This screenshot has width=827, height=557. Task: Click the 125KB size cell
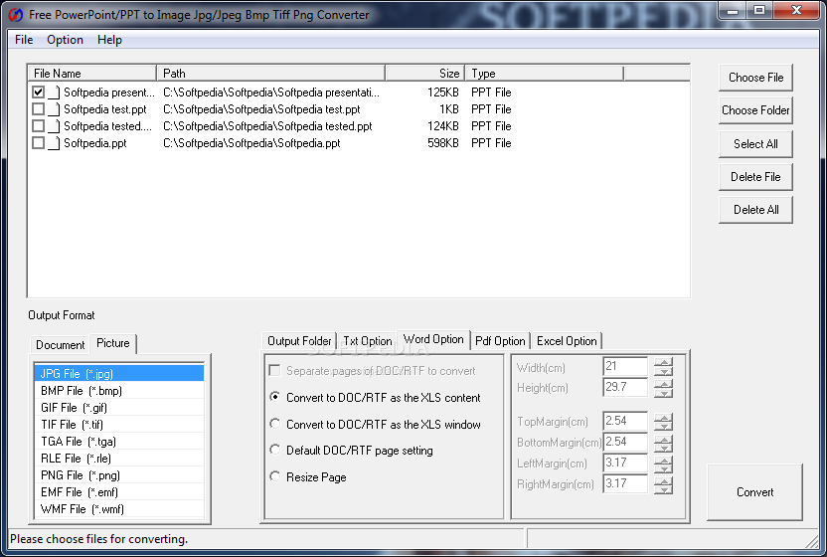pyautogui.click(x=443, y=93)
